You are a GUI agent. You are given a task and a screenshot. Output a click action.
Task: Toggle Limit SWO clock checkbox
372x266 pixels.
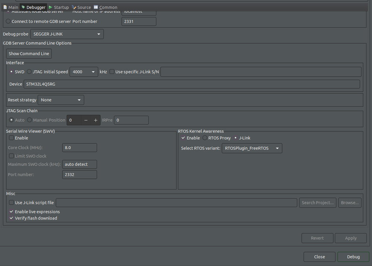click(x=11, y=156)
